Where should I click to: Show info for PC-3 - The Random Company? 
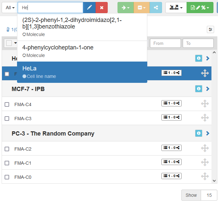(198, 133)
